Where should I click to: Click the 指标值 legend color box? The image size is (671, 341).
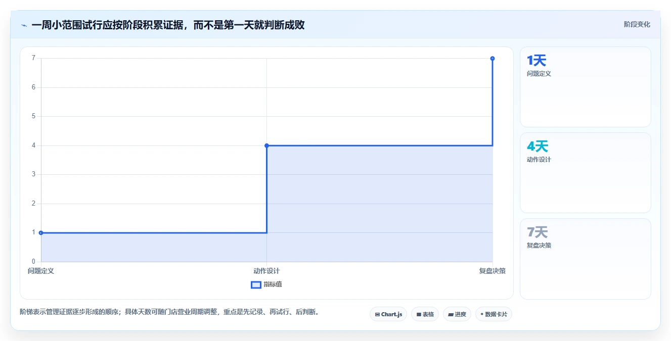click(x=256, y=284)
